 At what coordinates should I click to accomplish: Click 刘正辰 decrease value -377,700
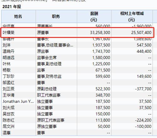(x=143, y=89)
